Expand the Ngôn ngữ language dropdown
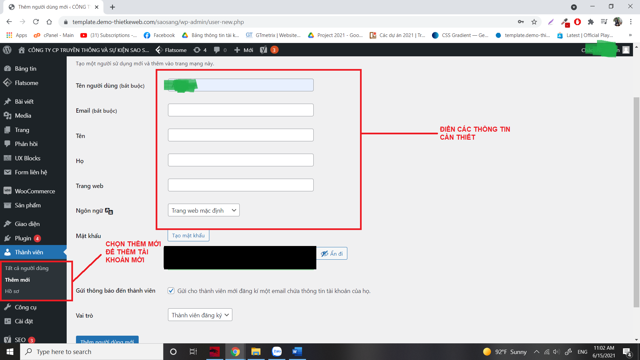Image resolution: width=640 pixels, height=360 pixels. pos(204,210)
